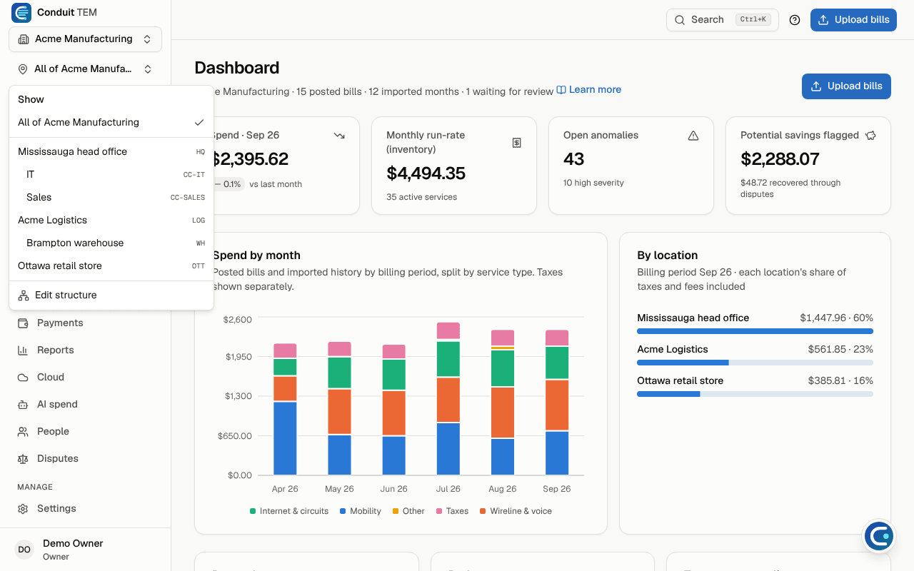Focus the Search box in the header
The image size is (914, 571).
point(722,20)
